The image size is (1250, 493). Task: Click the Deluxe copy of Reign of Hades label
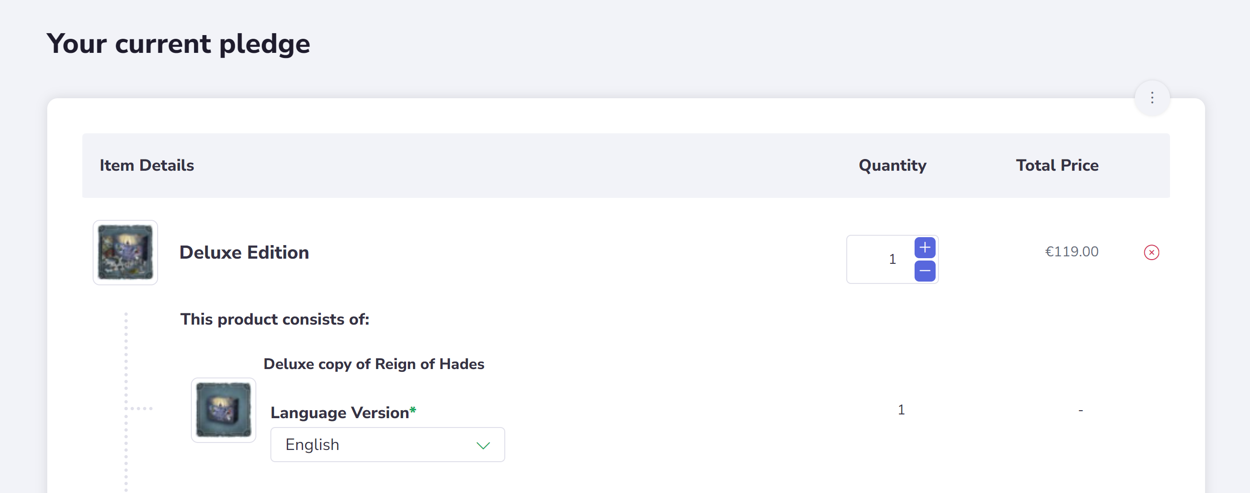[x=374, y=363]
